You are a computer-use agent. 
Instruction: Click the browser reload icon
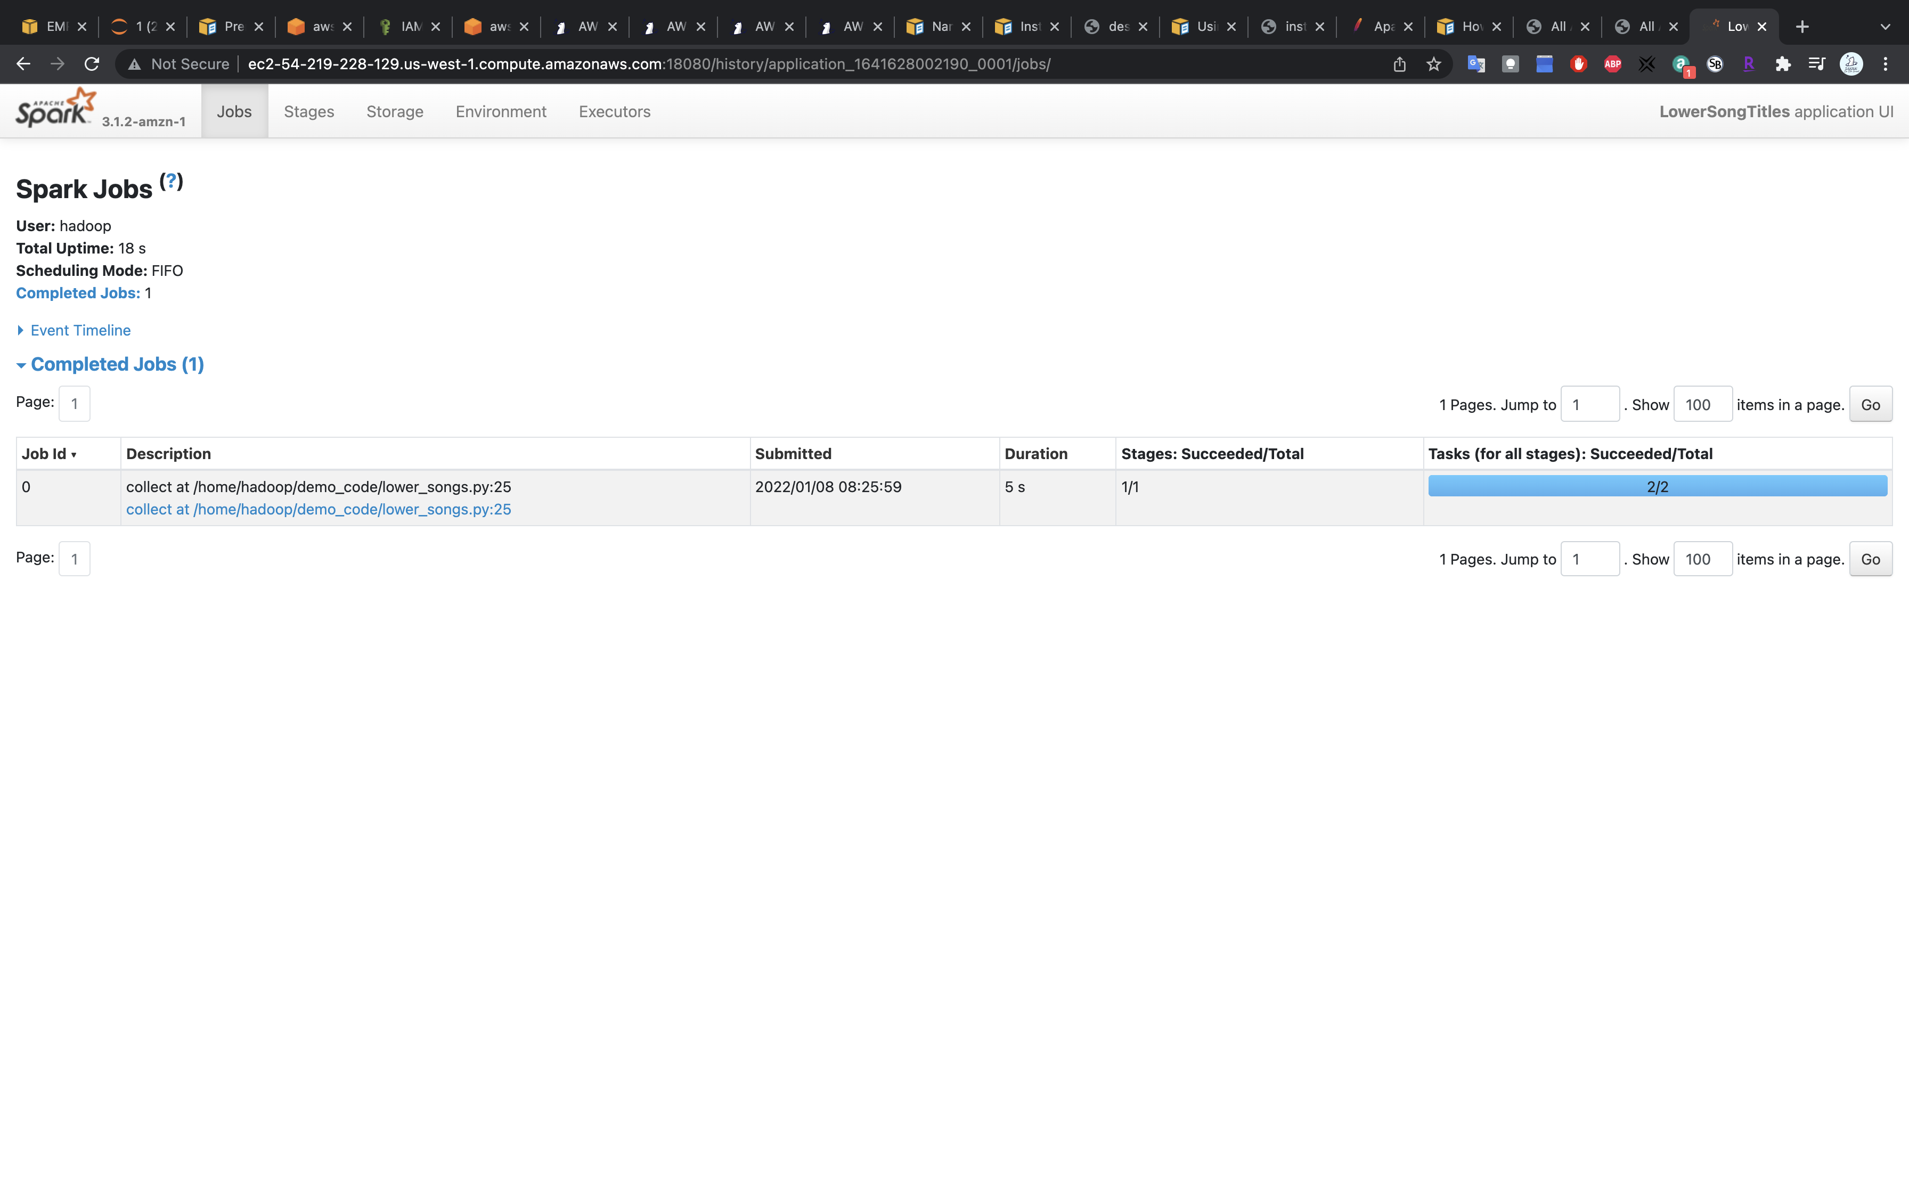coord(92,64)
